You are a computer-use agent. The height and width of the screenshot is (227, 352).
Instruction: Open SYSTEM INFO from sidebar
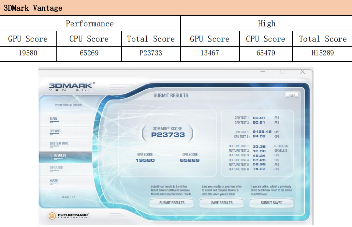[x=59, y=144]
